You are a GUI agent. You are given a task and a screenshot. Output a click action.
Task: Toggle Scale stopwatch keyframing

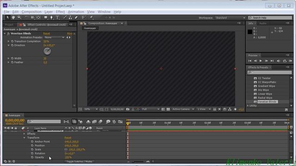tap(32, 149)
